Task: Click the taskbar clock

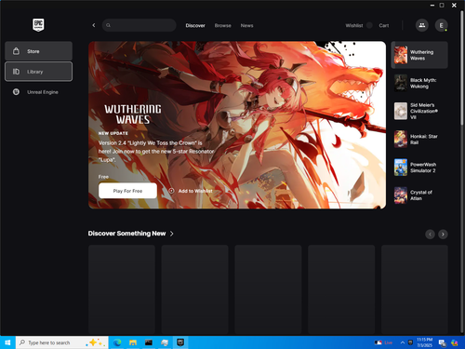Action: [x=424, y=342]
